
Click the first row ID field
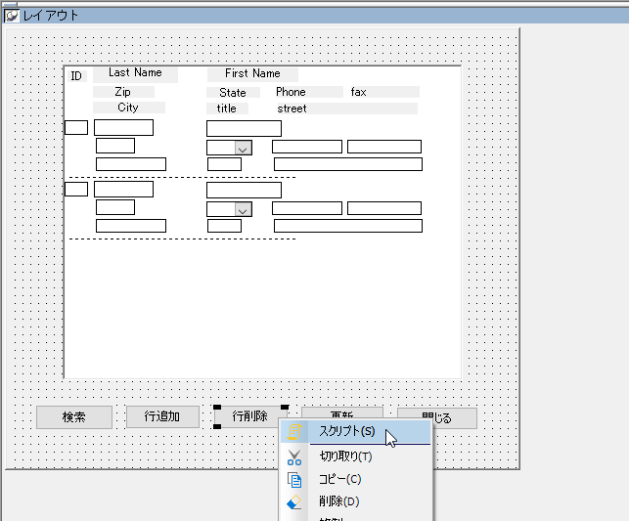[76, 127]
